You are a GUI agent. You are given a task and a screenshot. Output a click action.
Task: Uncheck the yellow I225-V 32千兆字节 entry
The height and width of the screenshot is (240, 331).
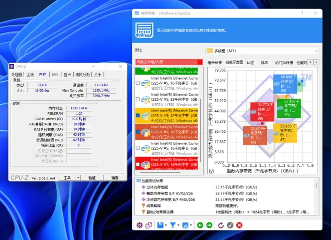click(138, 115)
